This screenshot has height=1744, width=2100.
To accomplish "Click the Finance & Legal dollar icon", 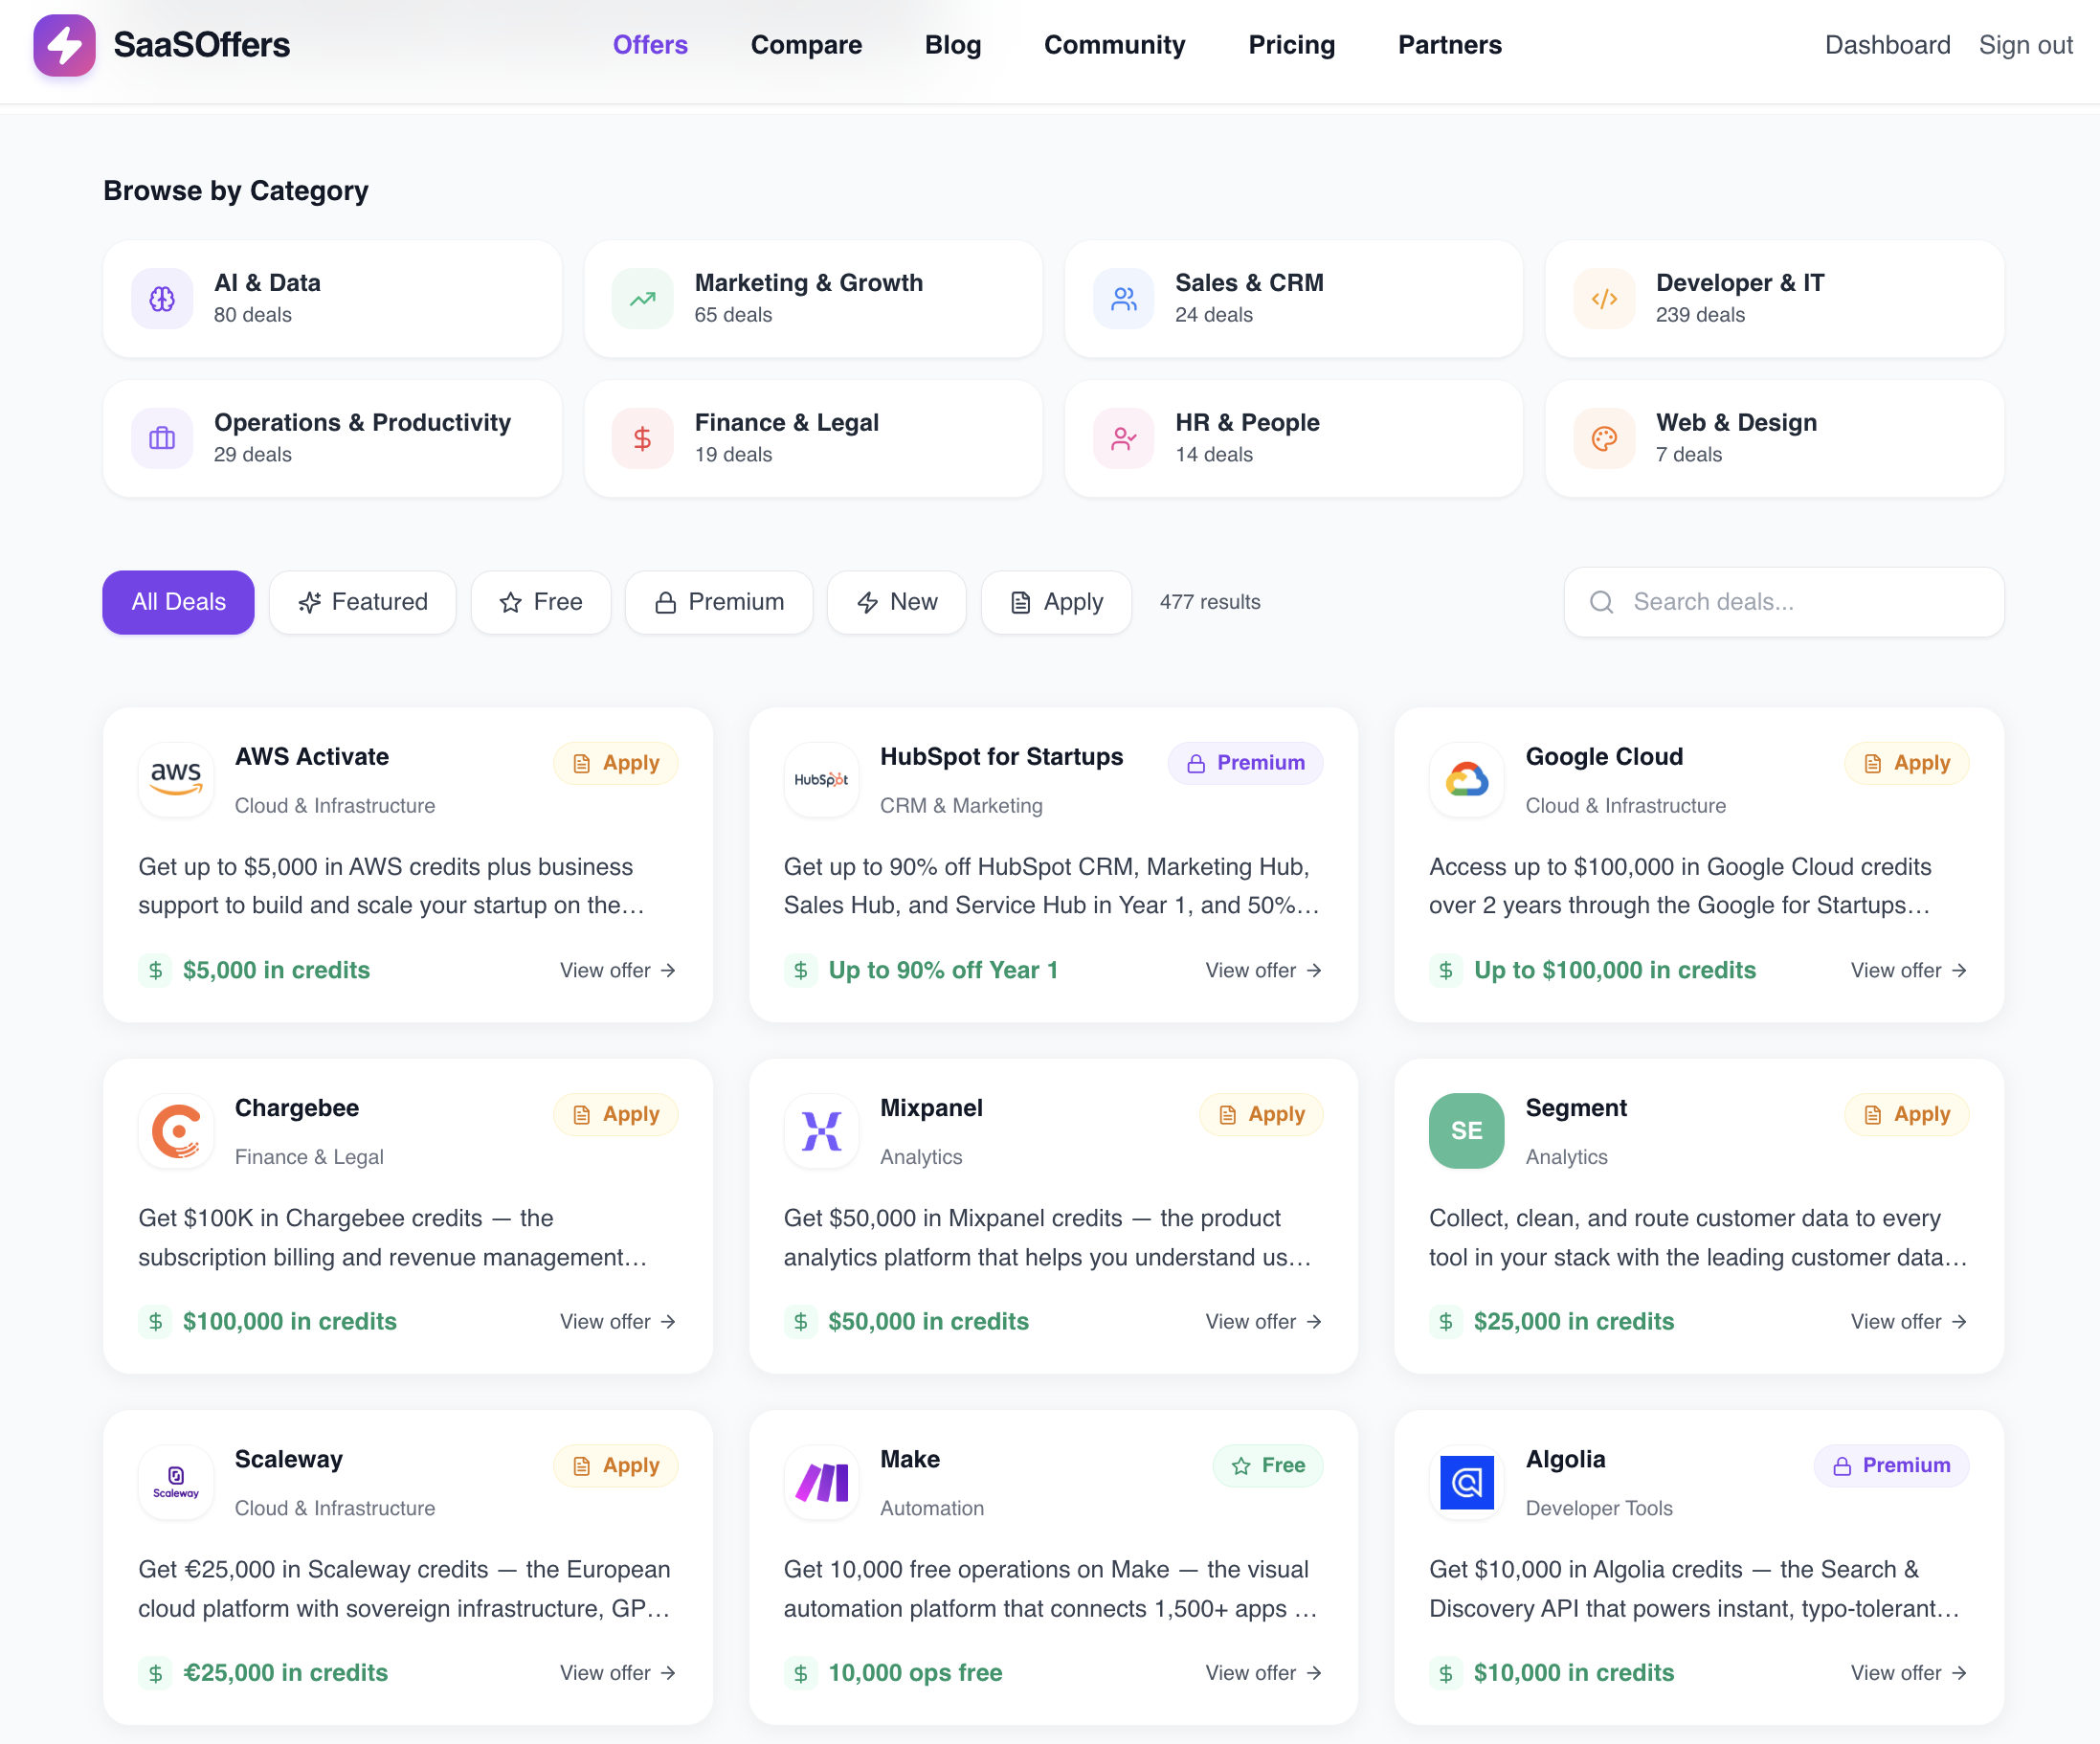I will (x=642, y=438).
